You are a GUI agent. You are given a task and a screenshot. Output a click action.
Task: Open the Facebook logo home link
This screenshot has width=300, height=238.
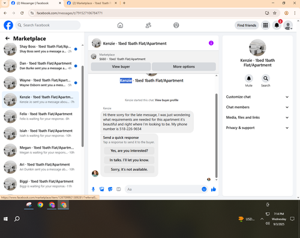[8, 25]
